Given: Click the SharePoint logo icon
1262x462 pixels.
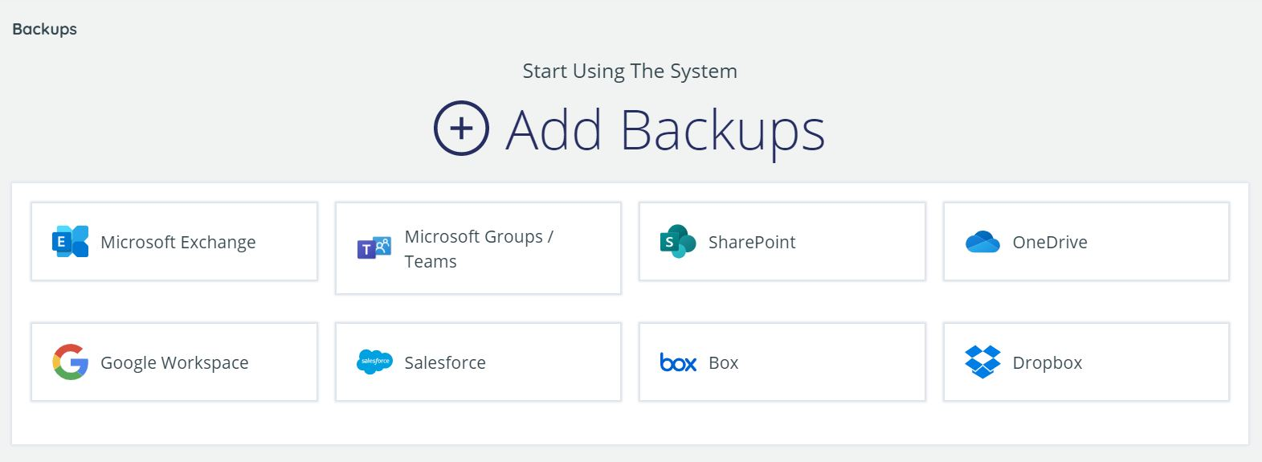Looking at the screenshot, I should click(x=677, y=242).
